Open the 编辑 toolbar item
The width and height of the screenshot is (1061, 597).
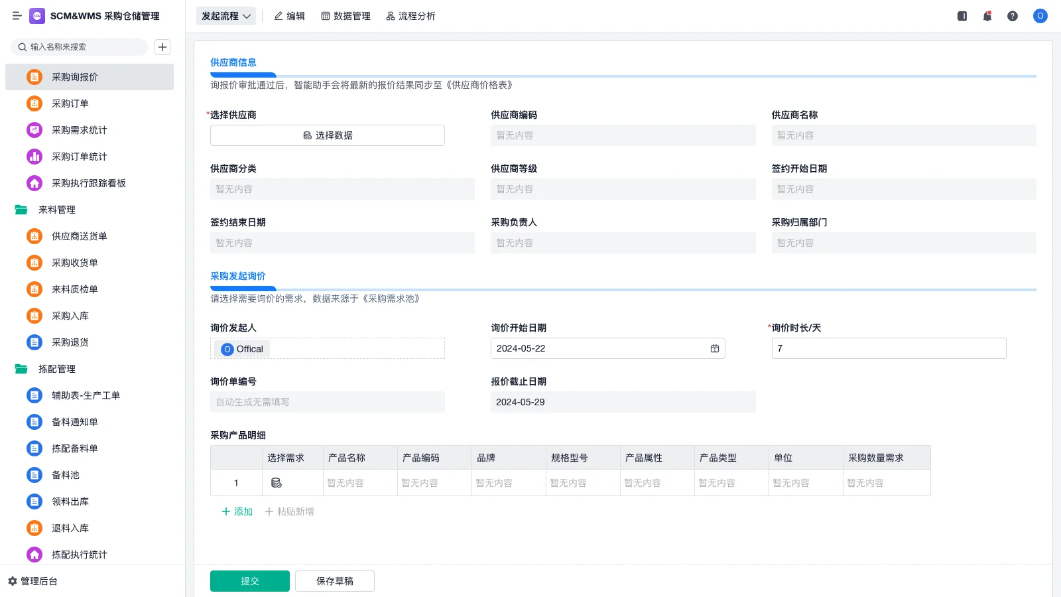(290, 16)
